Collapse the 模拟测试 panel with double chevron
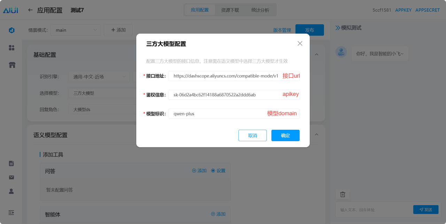This screenshot has height=224, width=446. click(338, 27)
